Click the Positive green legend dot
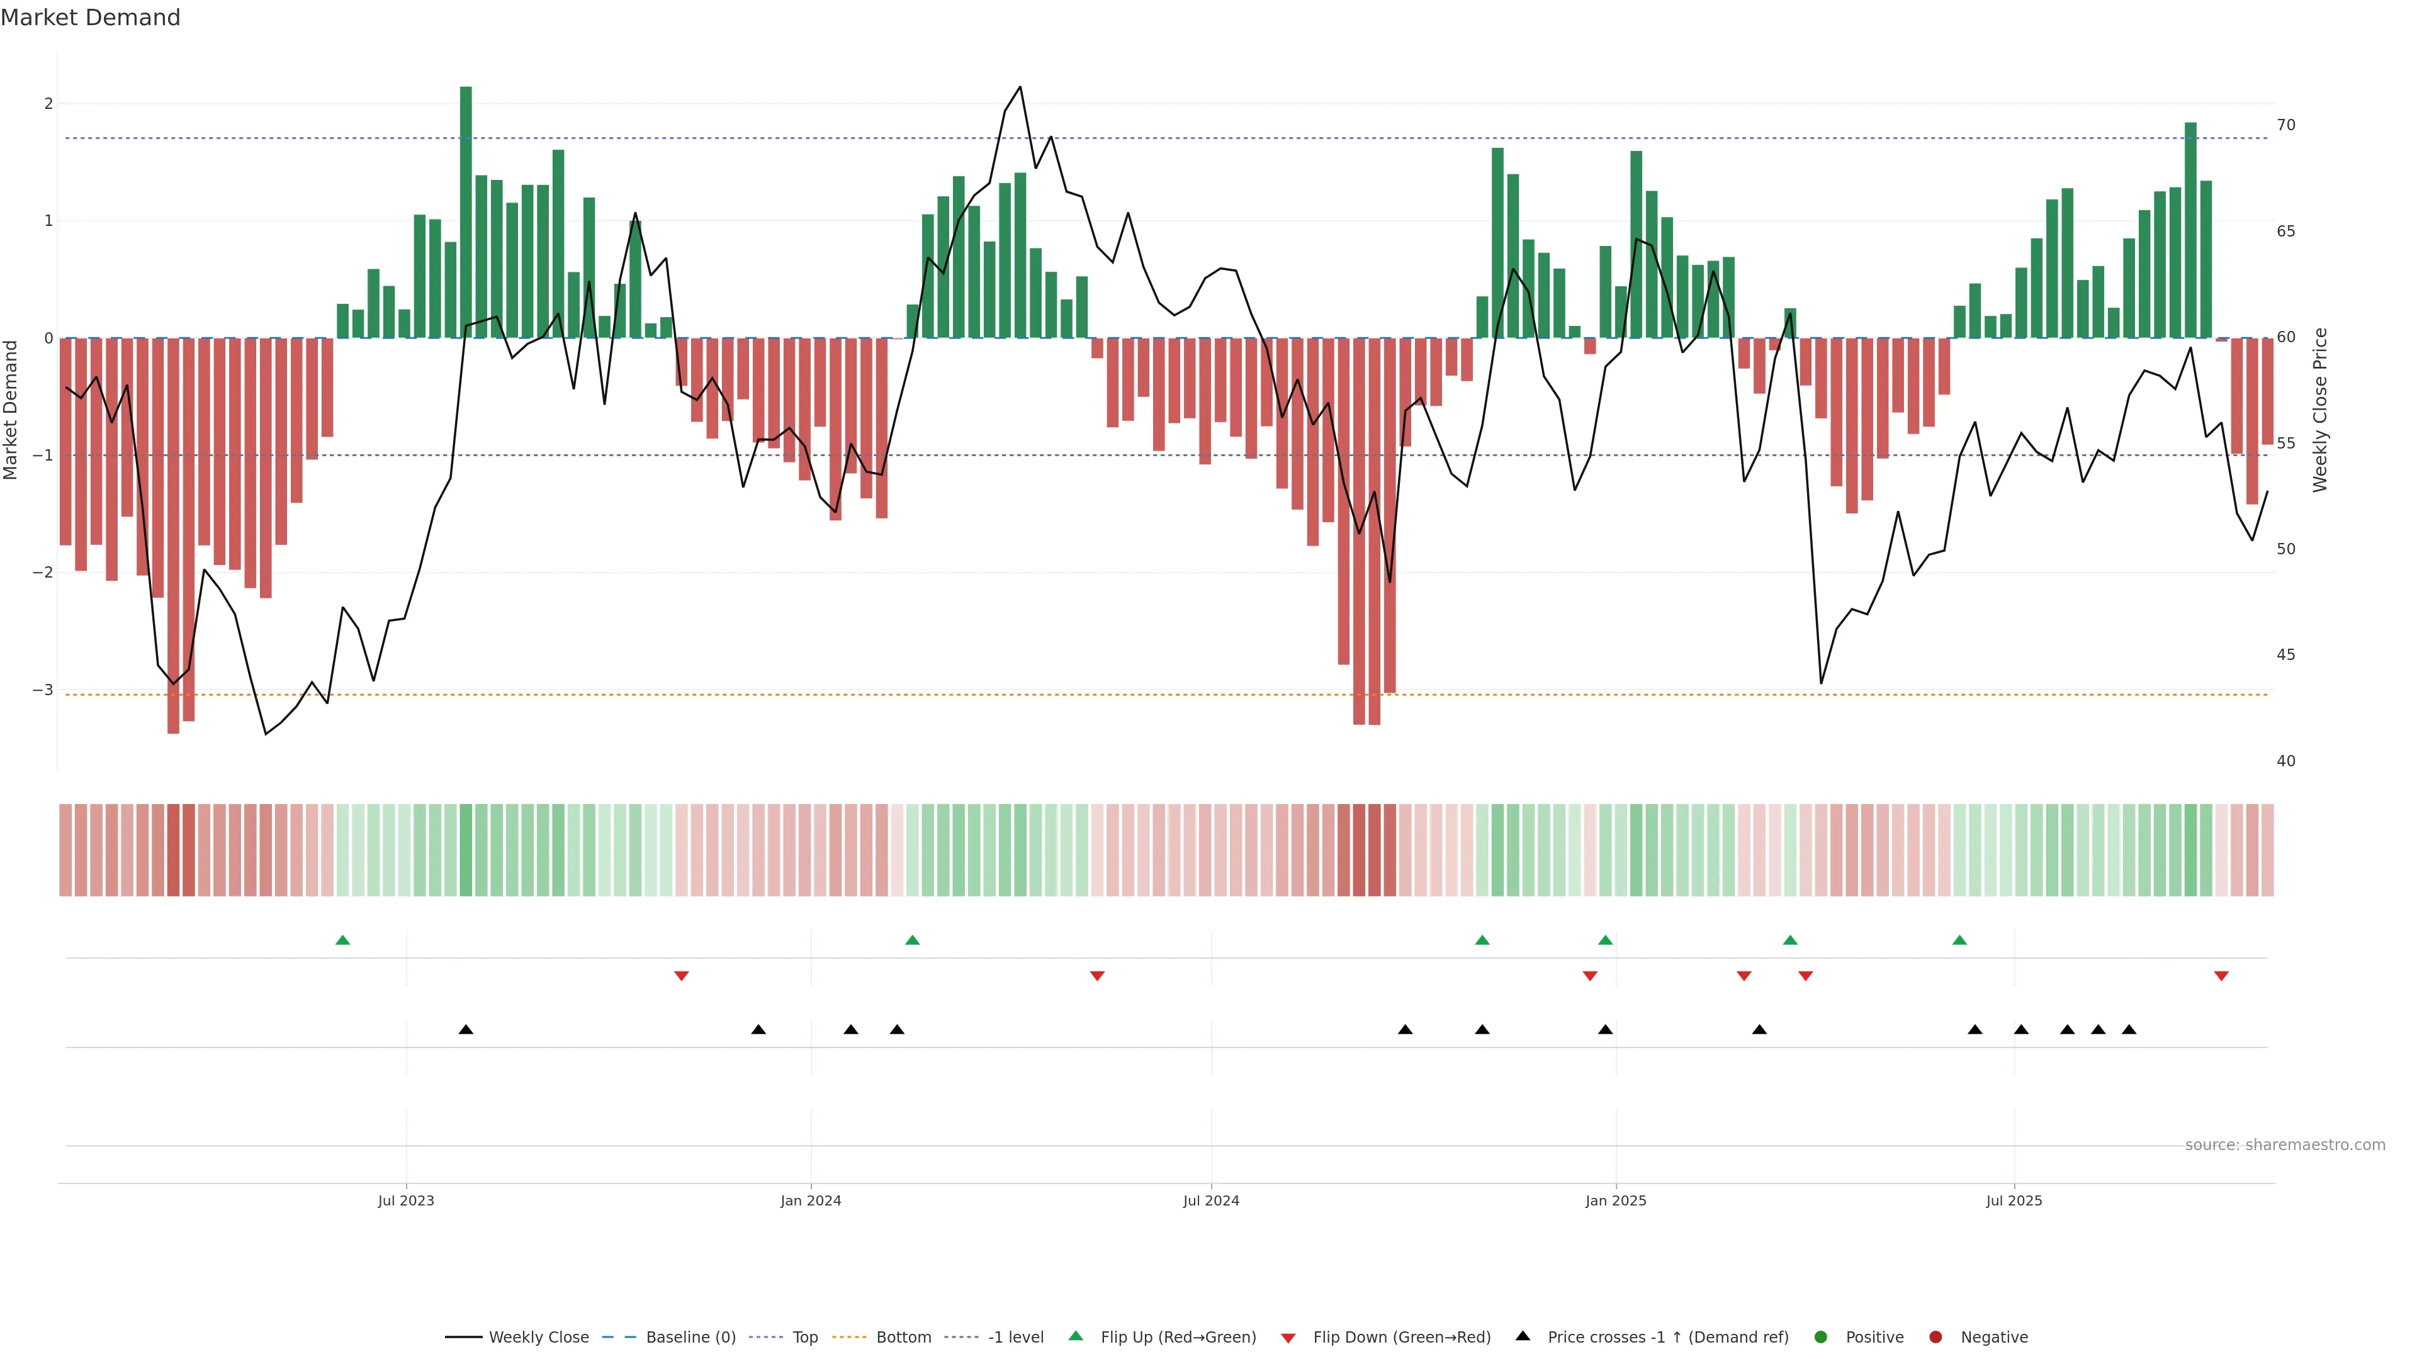 point(1821,1336)
